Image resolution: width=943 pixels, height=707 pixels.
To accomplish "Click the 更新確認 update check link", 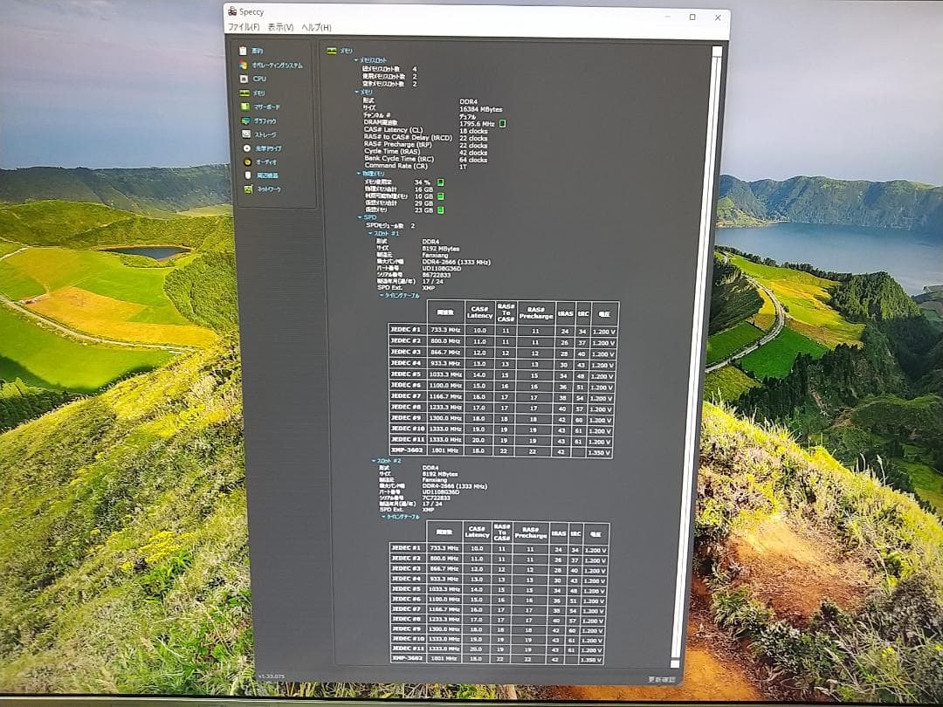I will click(x=660, y=678).
